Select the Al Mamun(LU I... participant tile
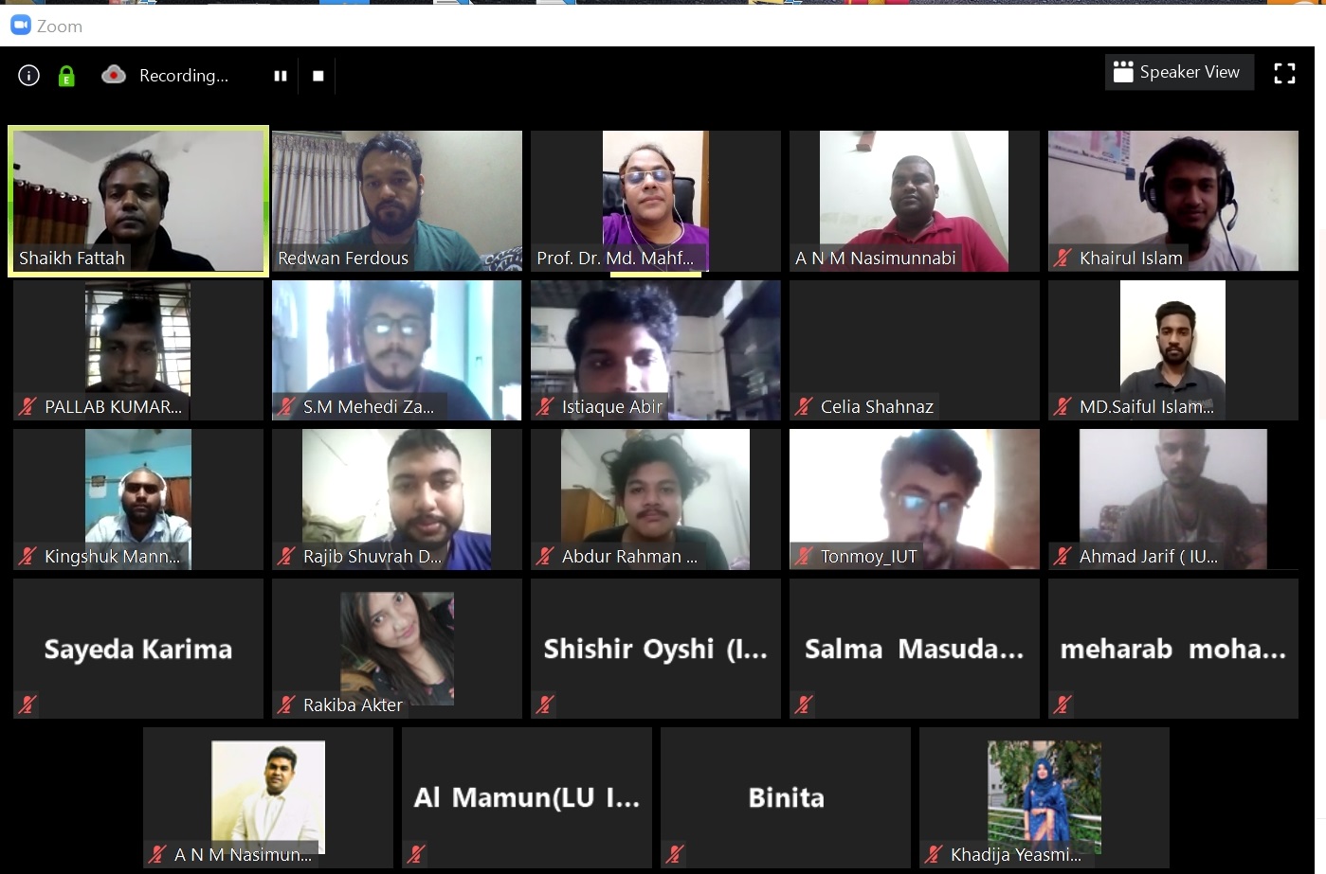 527,797
